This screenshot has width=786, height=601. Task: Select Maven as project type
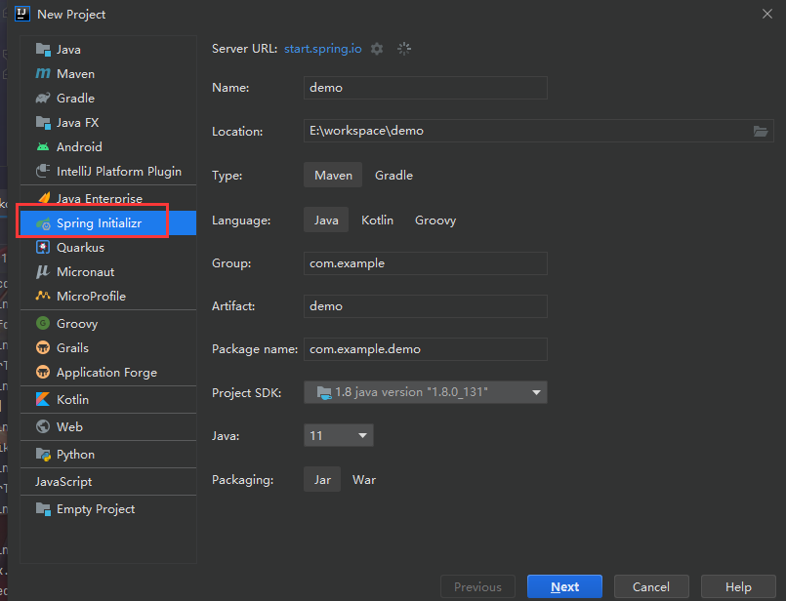tap(333, 175)
